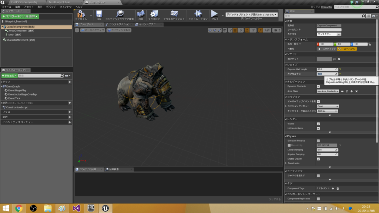Screen dimensions: 379x213
Task: Select the scale gizmo tool in viewport
Action: tap(219, 30)
